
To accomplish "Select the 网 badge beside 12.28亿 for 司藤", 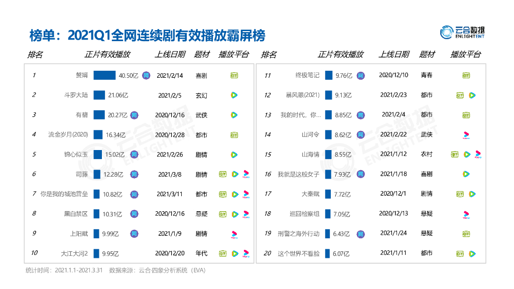I will (x=134, y=174).
